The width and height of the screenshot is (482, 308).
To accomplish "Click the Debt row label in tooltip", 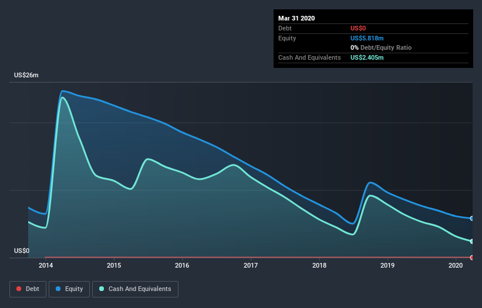I will [285, 28].
